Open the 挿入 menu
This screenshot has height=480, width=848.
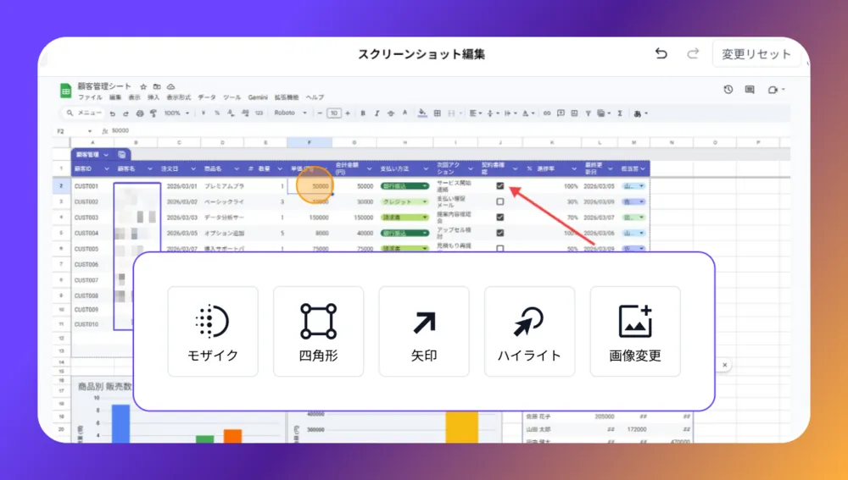pyautogui.click(x=153, y=97)
